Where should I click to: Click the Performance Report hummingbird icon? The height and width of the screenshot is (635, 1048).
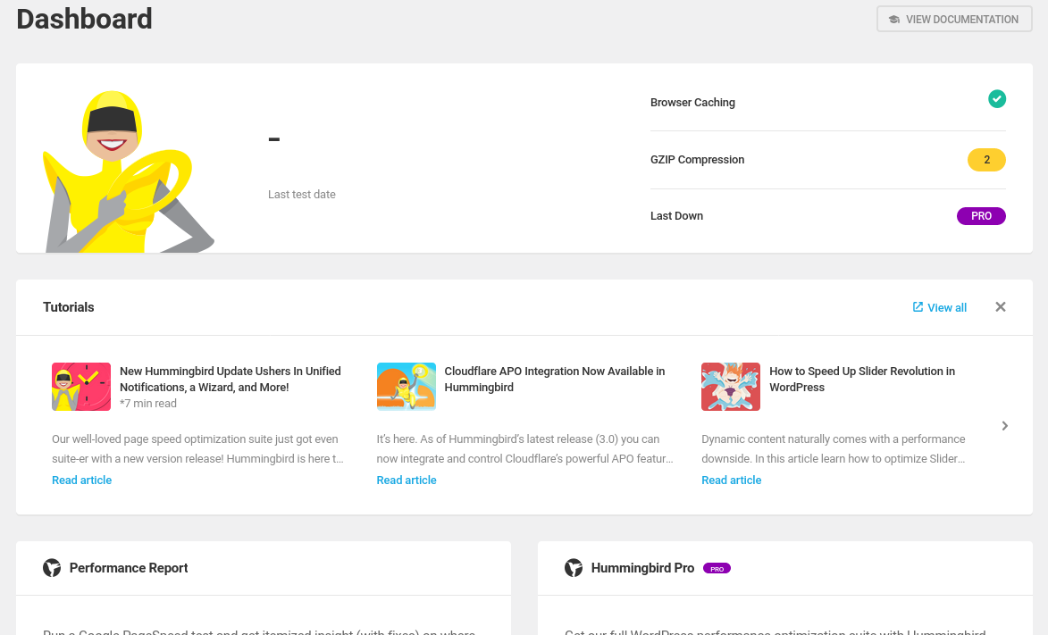click(x=52, y=568)
